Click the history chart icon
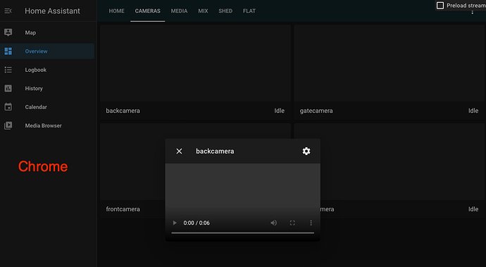 point(8,88)
